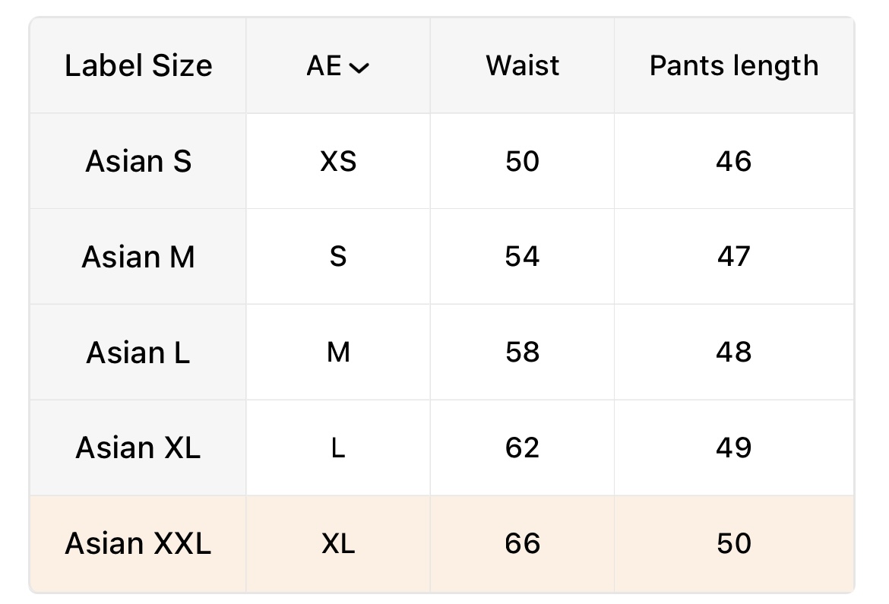The image size is (889, 604).
Task: Click the AE size L cell
Action: (338, 448)
